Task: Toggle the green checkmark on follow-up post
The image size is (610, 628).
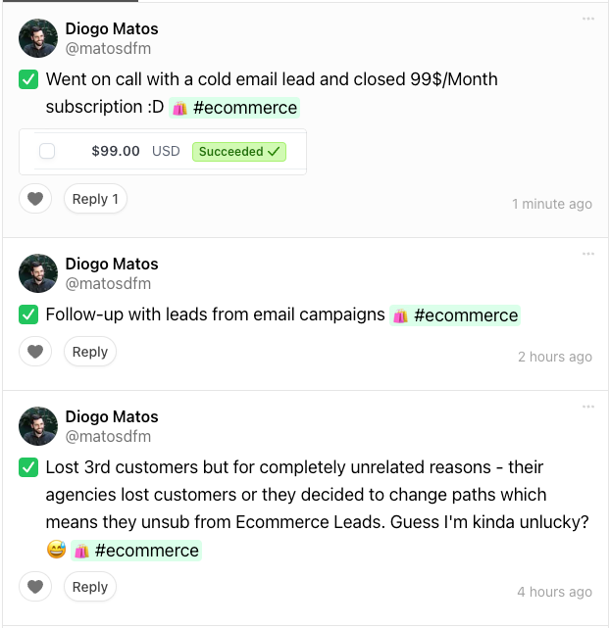Action: (28, 315)
